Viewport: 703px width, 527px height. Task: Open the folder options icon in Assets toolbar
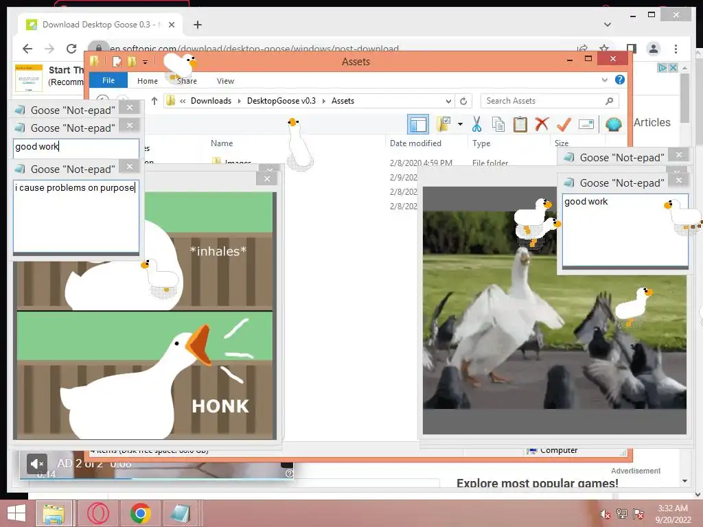point(443,124)
